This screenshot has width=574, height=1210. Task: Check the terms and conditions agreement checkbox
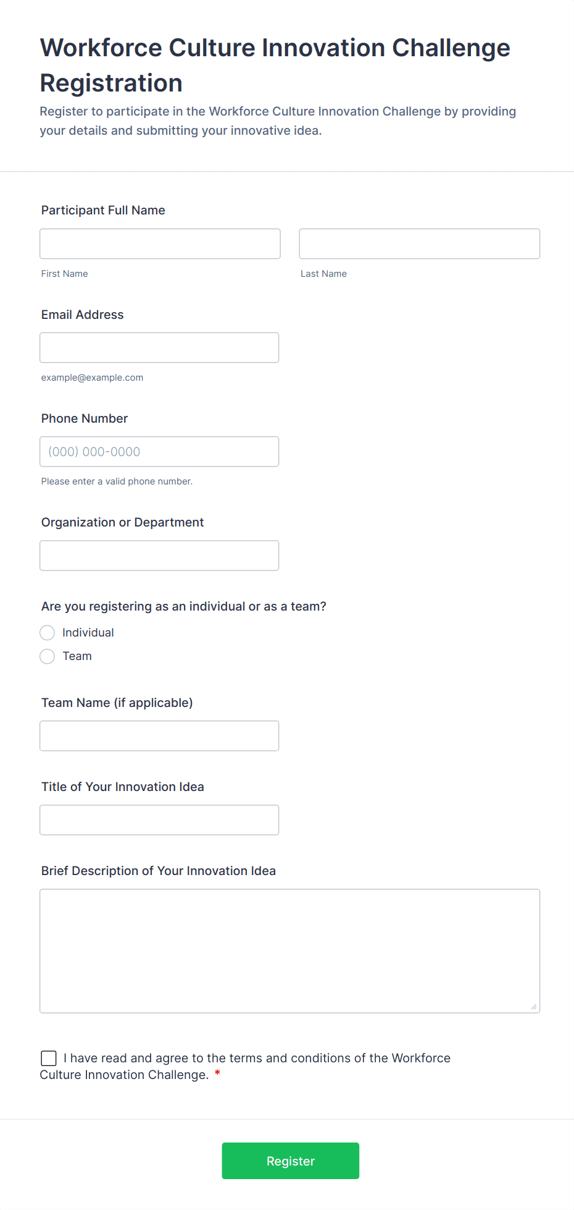(x=49, y=1058)
